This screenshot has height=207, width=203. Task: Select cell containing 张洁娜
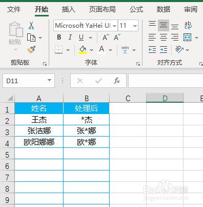coord(39,131)
